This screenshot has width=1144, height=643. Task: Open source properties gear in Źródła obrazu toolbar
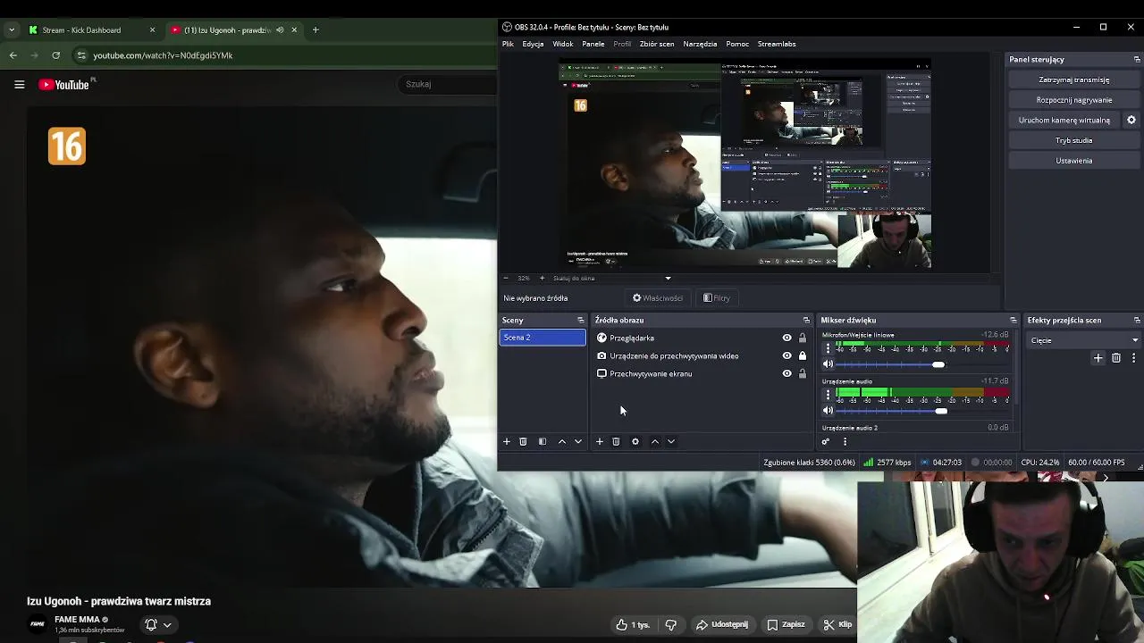click(x=635, y=441)
